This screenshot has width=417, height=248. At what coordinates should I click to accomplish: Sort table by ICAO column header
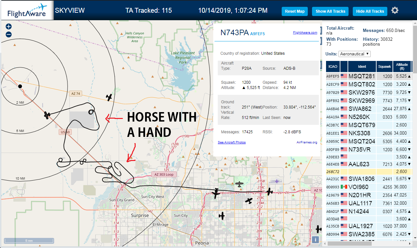tap(333, 66)
